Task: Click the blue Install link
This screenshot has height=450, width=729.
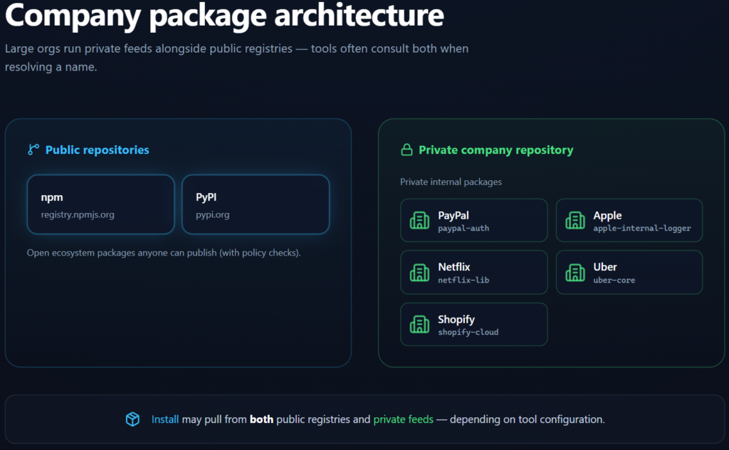Action: point(165,419)
